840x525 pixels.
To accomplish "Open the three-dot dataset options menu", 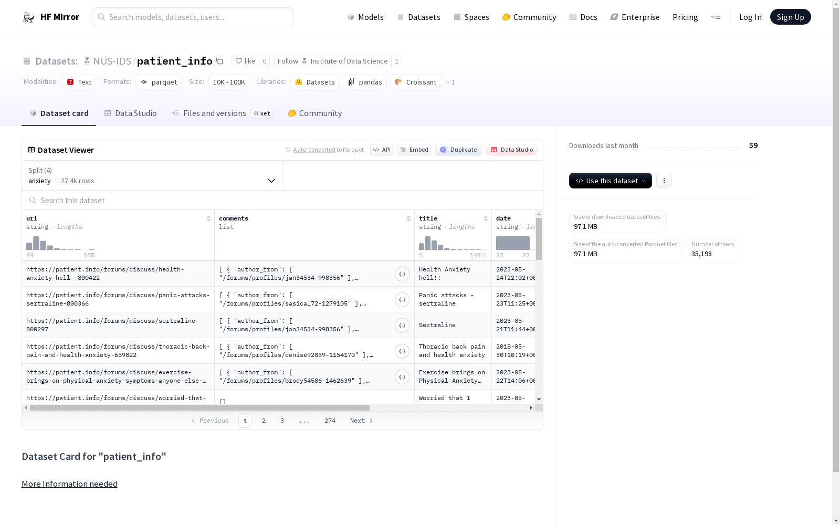I will point(664,181).
